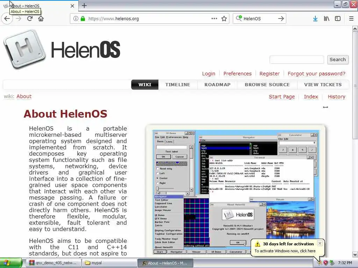358x268 pixels.
Task: Open the browser Home page icon
Action: coord(41,19)
